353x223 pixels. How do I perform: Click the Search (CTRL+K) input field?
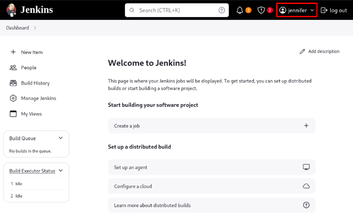(x=177, y=10)
